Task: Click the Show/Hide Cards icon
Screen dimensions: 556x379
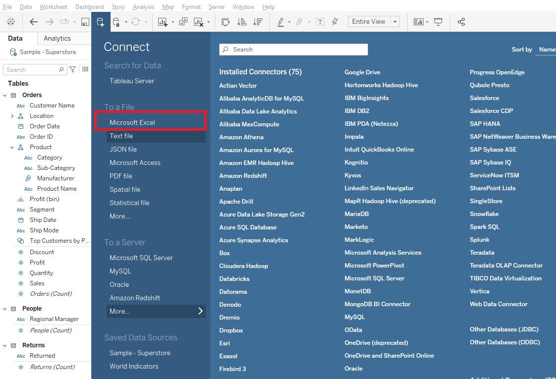Action: click(418, 22)
